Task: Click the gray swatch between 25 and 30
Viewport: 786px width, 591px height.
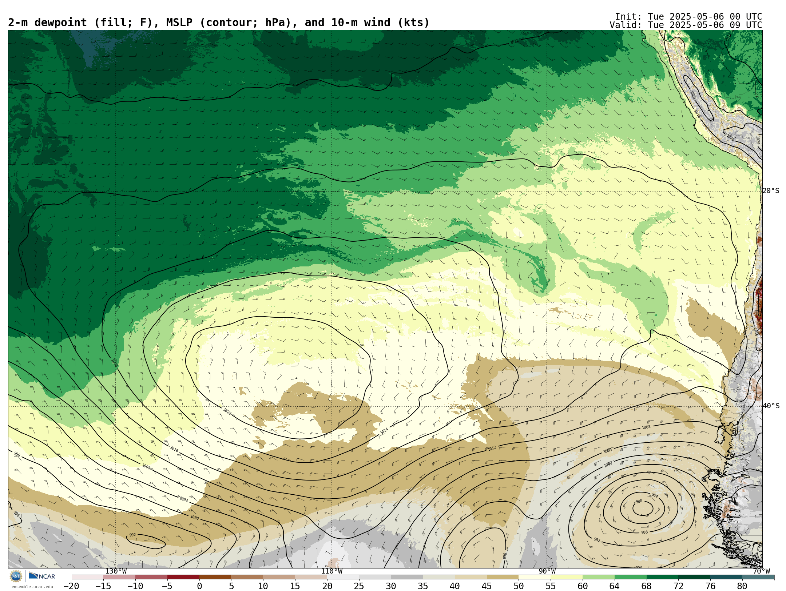Action: tap(375, 577)
